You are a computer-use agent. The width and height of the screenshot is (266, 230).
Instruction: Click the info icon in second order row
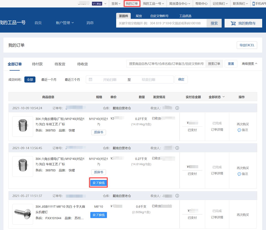point(177,148)
